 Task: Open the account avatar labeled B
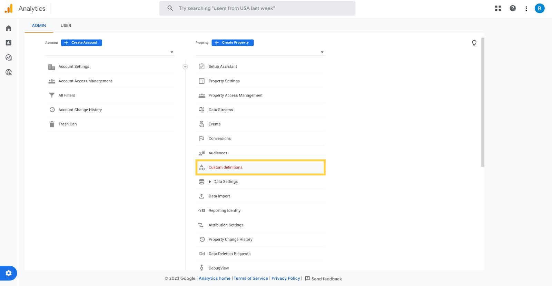pos(540,9)
